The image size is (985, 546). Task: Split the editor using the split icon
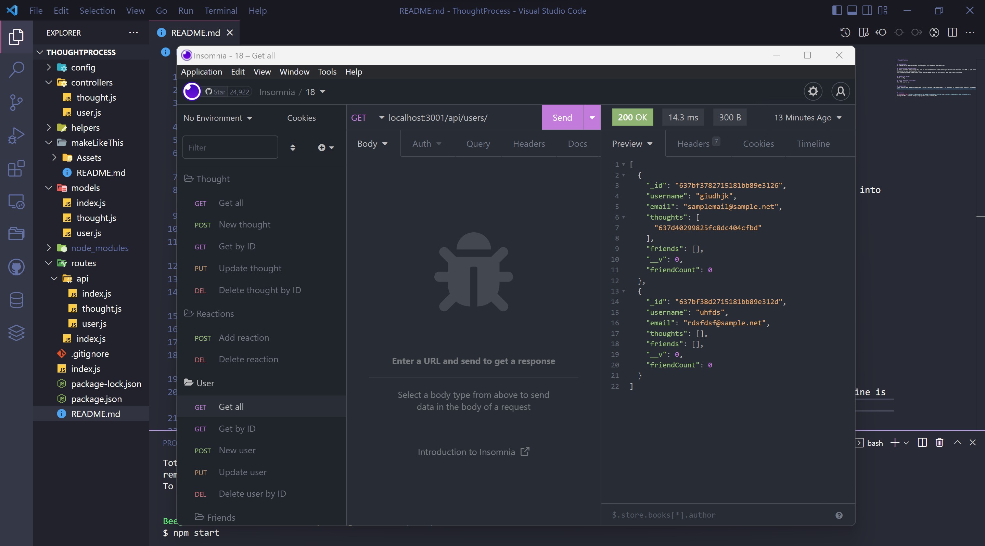coord(952,33)
